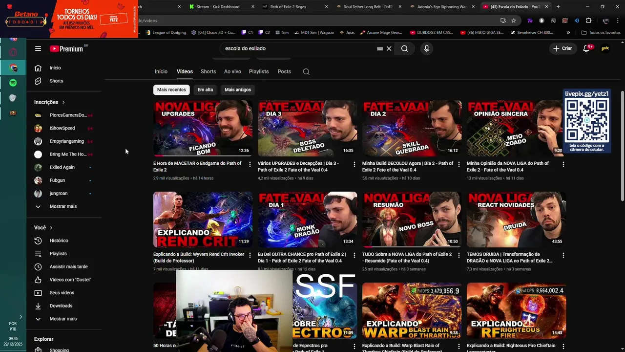This screenshot has height=352, width=625.
Task: Start voice search with the microphone icon
Action: coord(426,48)
